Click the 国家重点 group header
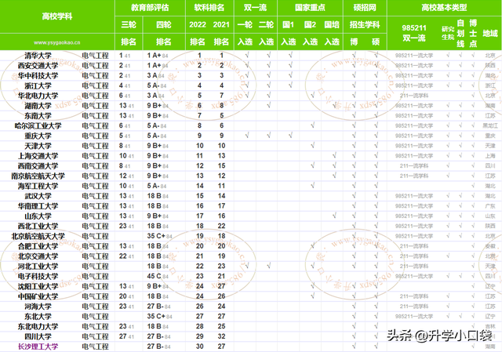This screenshot has width=502, height=352. [x=310, y=8]
